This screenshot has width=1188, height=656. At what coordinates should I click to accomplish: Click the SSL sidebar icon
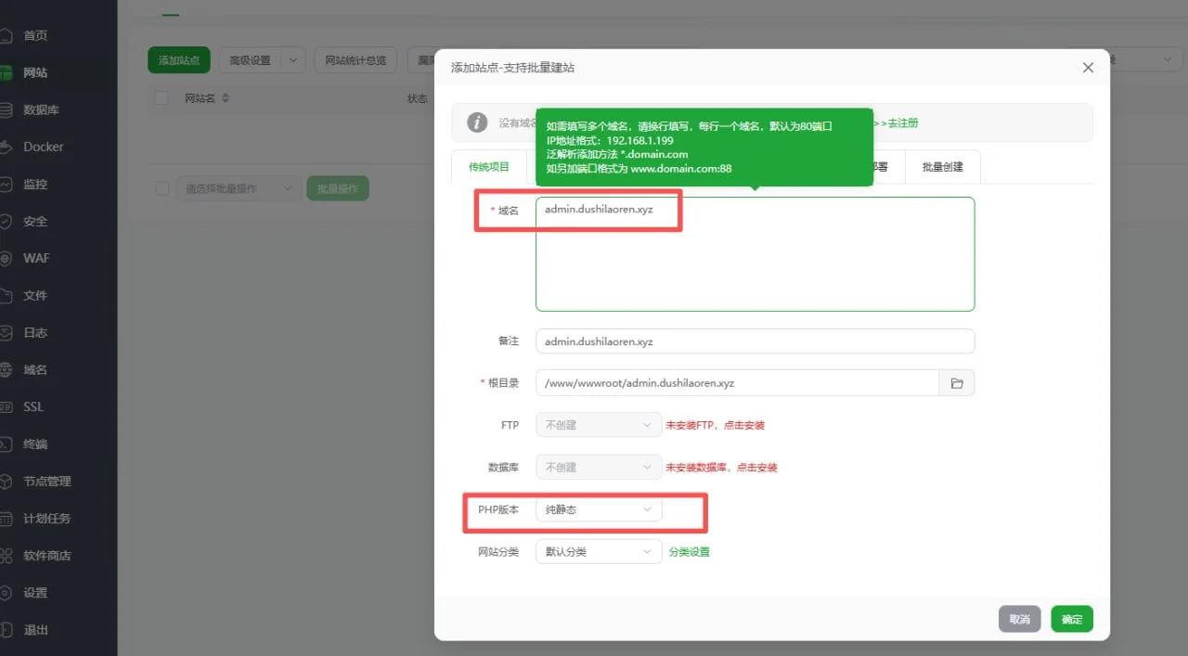coord(6,406)
